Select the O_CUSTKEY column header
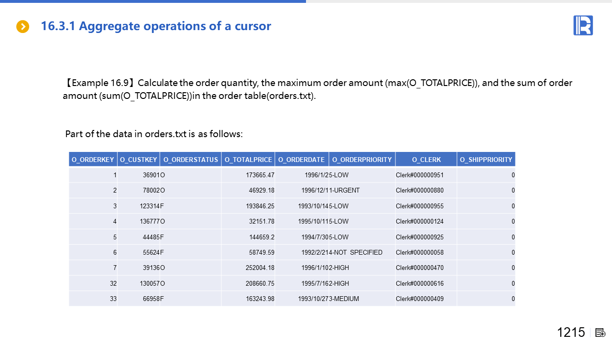Image resolution: width=612 pixels, height=344 pixels. [138, 160]
